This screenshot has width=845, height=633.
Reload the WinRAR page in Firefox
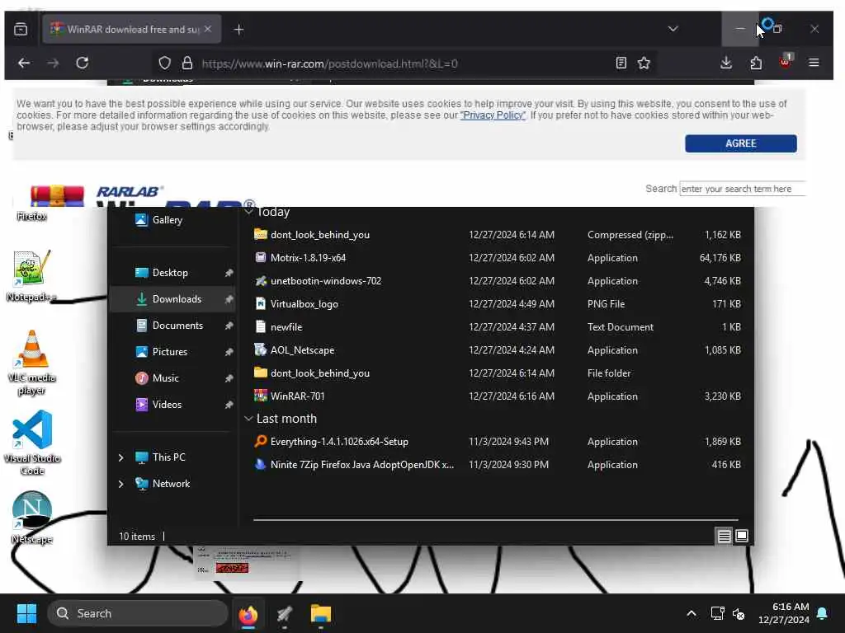click(x=82, y=63)
